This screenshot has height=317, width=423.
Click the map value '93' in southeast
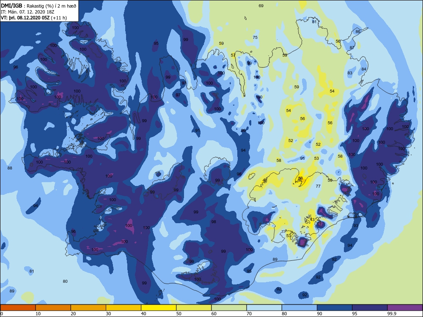pyautogui.click(x=356, y=225)
